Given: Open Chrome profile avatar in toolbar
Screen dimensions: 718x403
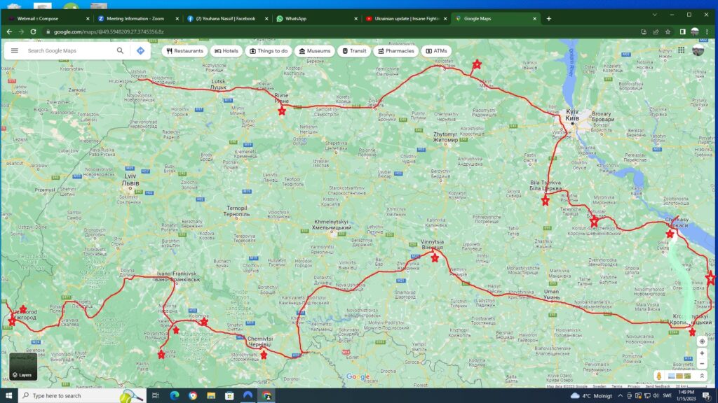Looking at the screenshot, I should pyautogui.click(x=695, y=32).
